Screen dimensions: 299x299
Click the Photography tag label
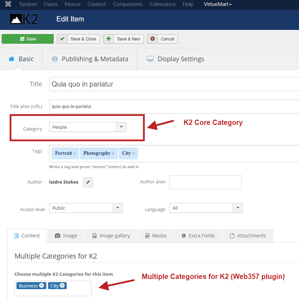(x=97, y=153)
